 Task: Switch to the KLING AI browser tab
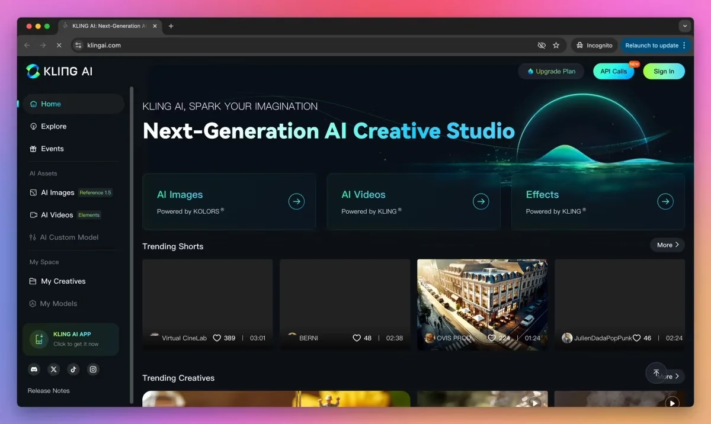[108, 26]
